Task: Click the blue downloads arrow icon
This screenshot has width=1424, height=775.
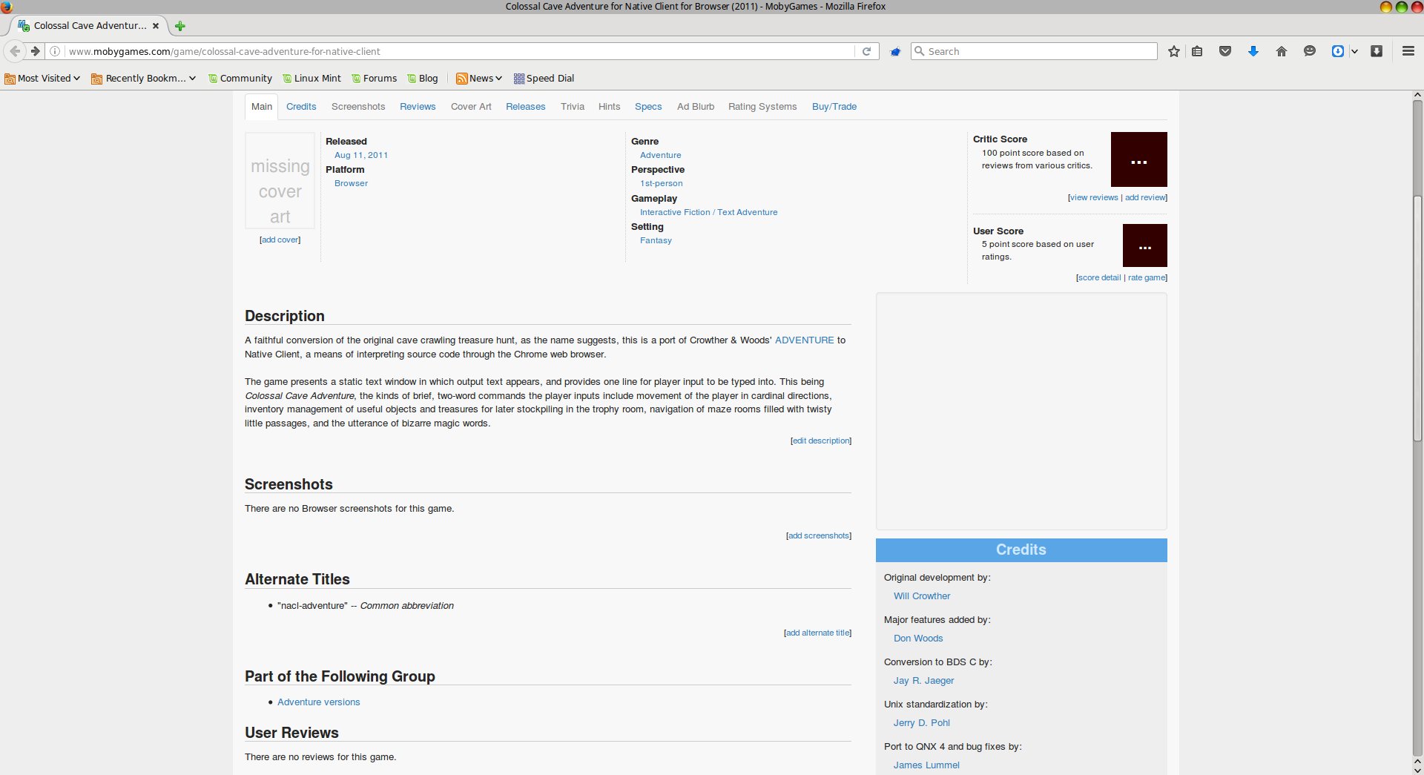Action: 1253,51
